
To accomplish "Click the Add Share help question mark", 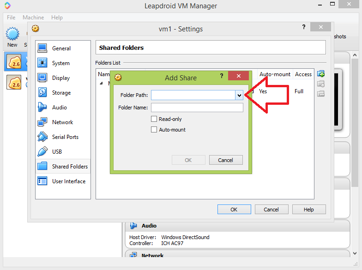I will pos(222,76).
